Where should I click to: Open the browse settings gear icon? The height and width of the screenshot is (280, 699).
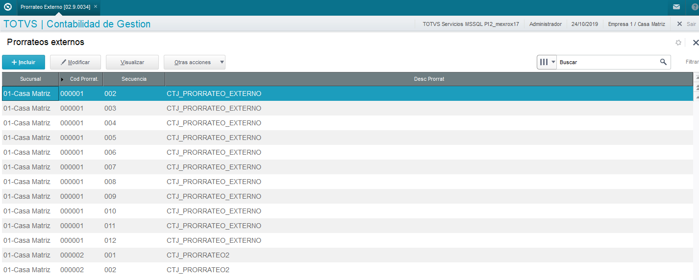(678, 43)
